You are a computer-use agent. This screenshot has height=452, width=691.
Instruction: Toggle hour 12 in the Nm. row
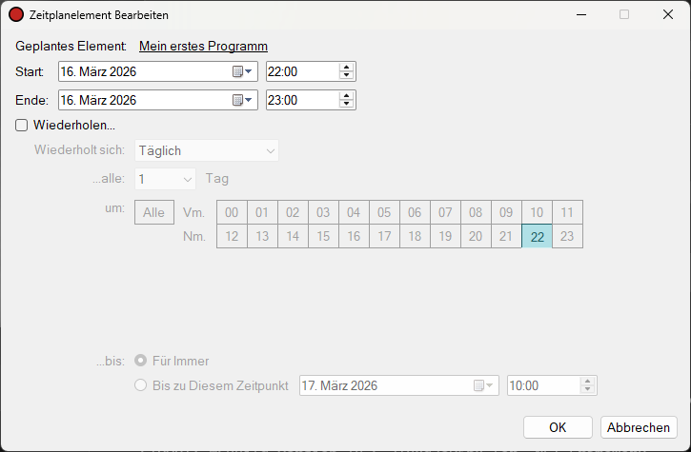click(232, 236)
